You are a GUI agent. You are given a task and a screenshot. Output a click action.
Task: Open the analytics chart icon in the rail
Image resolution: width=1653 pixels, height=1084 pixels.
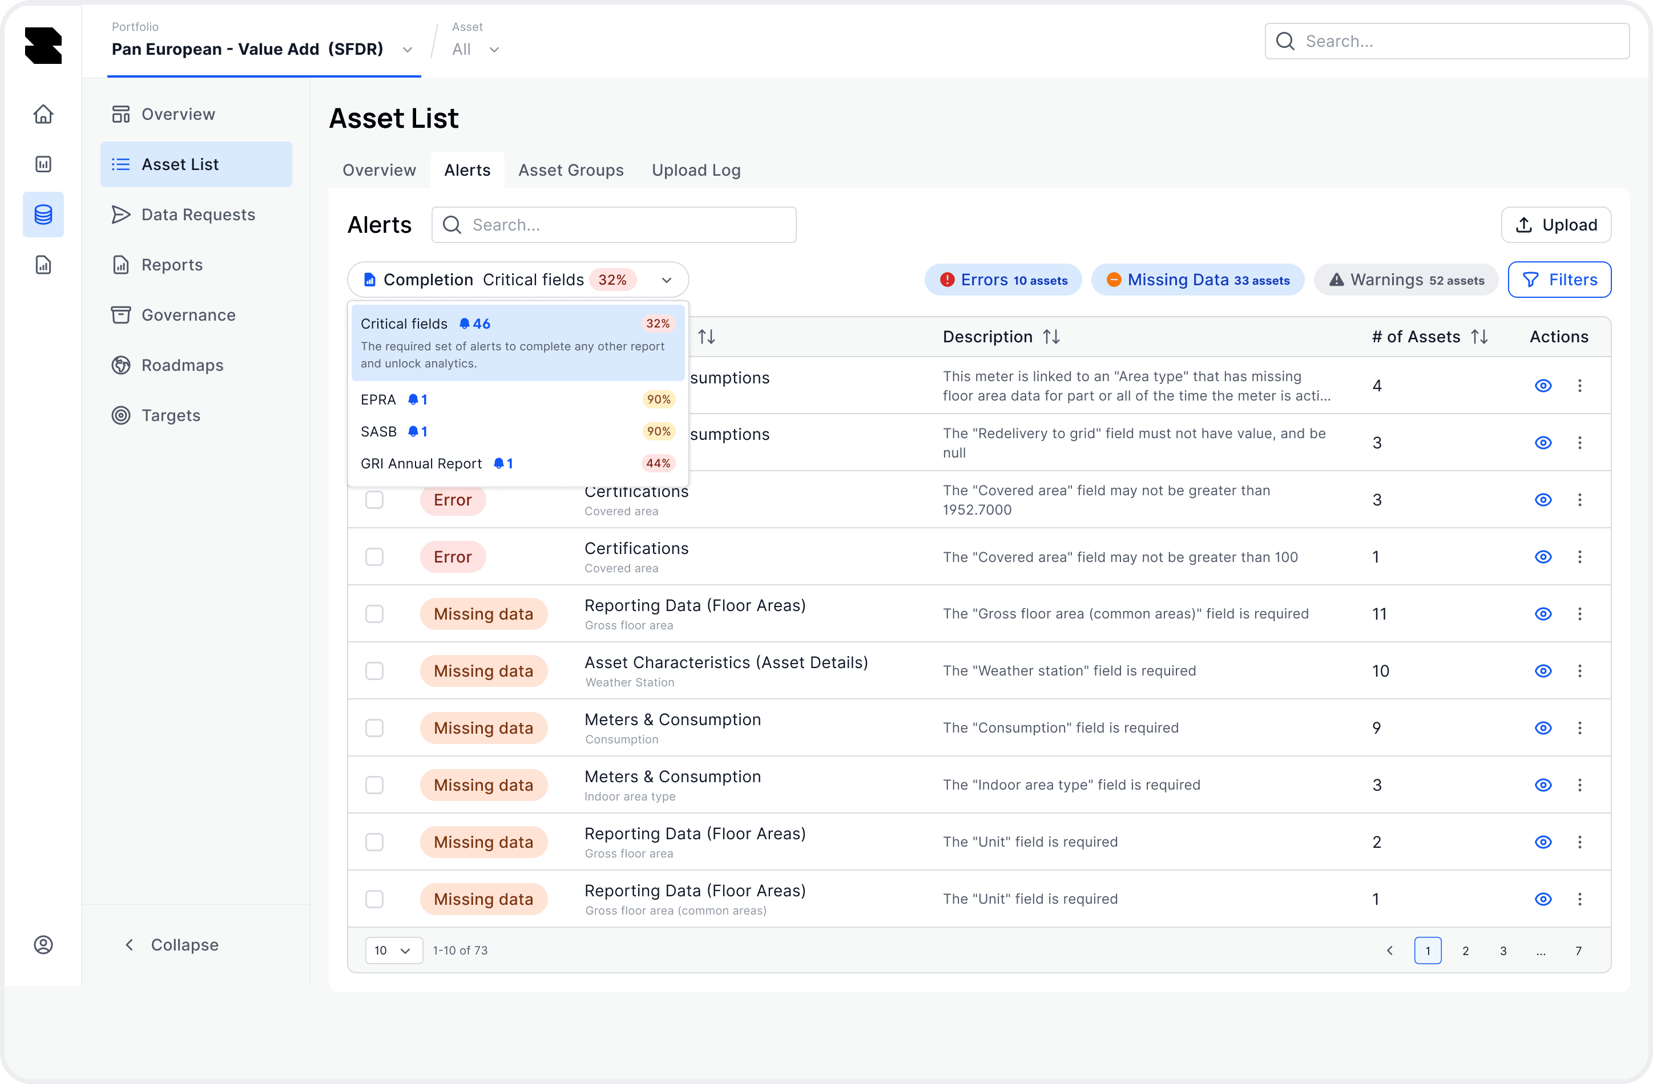pyautogui.click(x=43, y=164)
